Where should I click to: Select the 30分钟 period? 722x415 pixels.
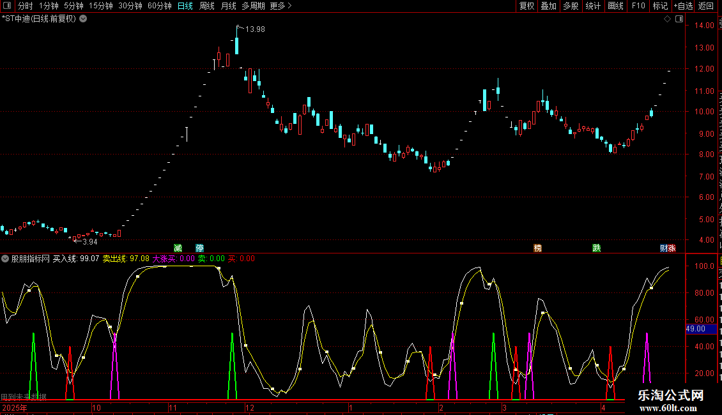(x=130, y=6)
